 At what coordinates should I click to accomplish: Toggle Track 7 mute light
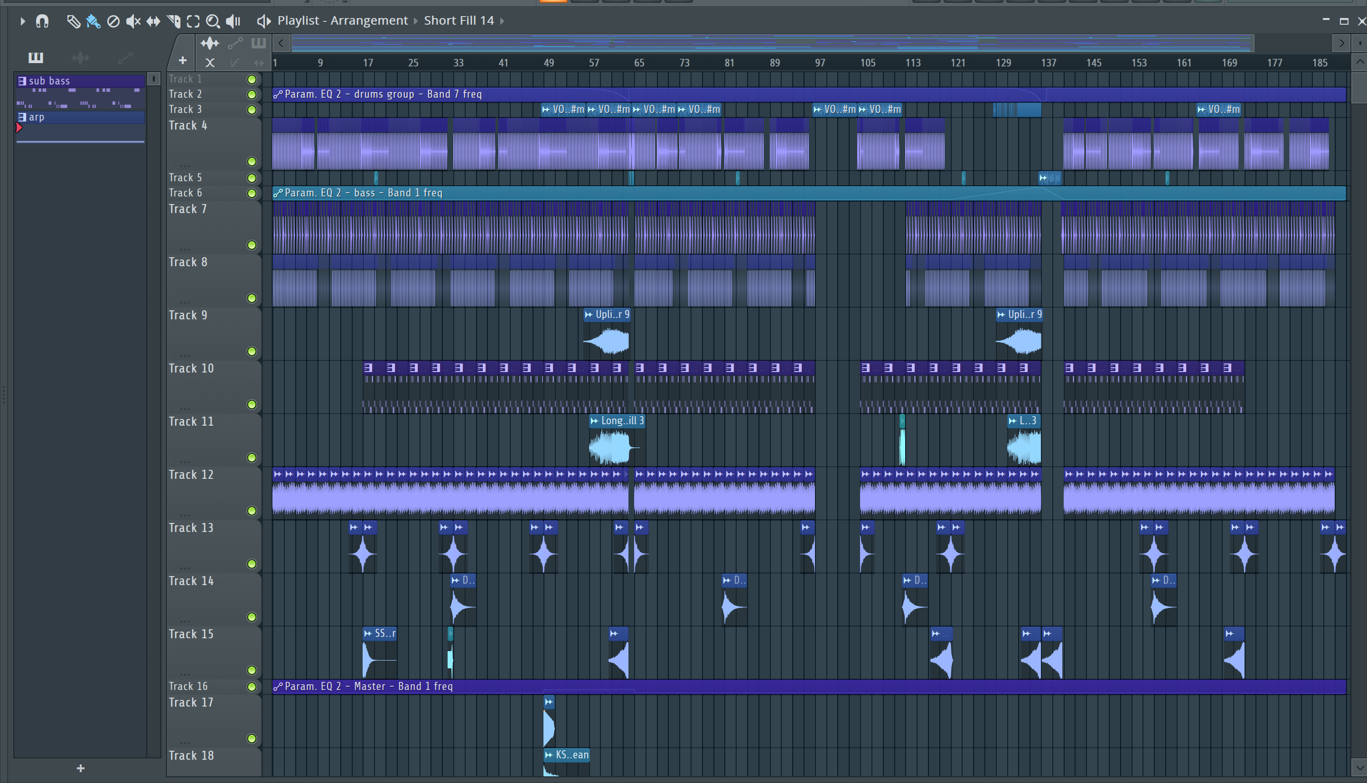pyautogui.click(x=251, y=245)
